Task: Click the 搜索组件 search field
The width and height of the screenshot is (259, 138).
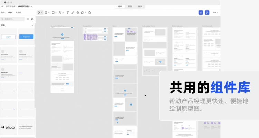Action: 14,19
